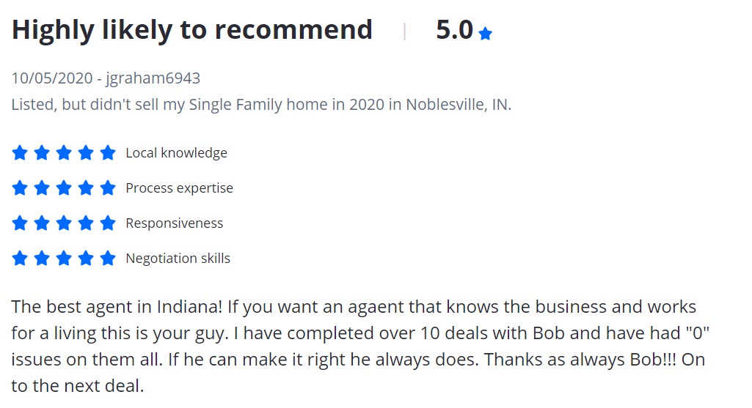The width and height of the screenshot is (752, 408).
Task: Click the blue star beside the 5.0 rating
Action: point(486,34)
